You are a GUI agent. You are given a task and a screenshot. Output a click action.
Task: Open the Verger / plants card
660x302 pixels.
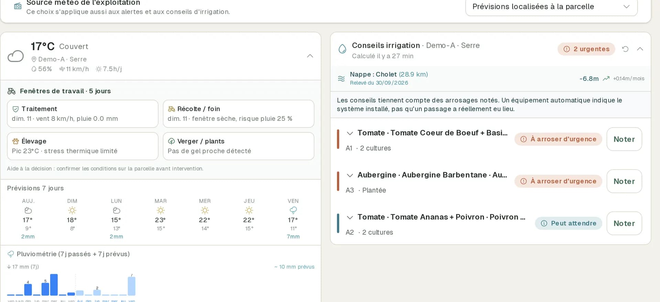[239, 146]
